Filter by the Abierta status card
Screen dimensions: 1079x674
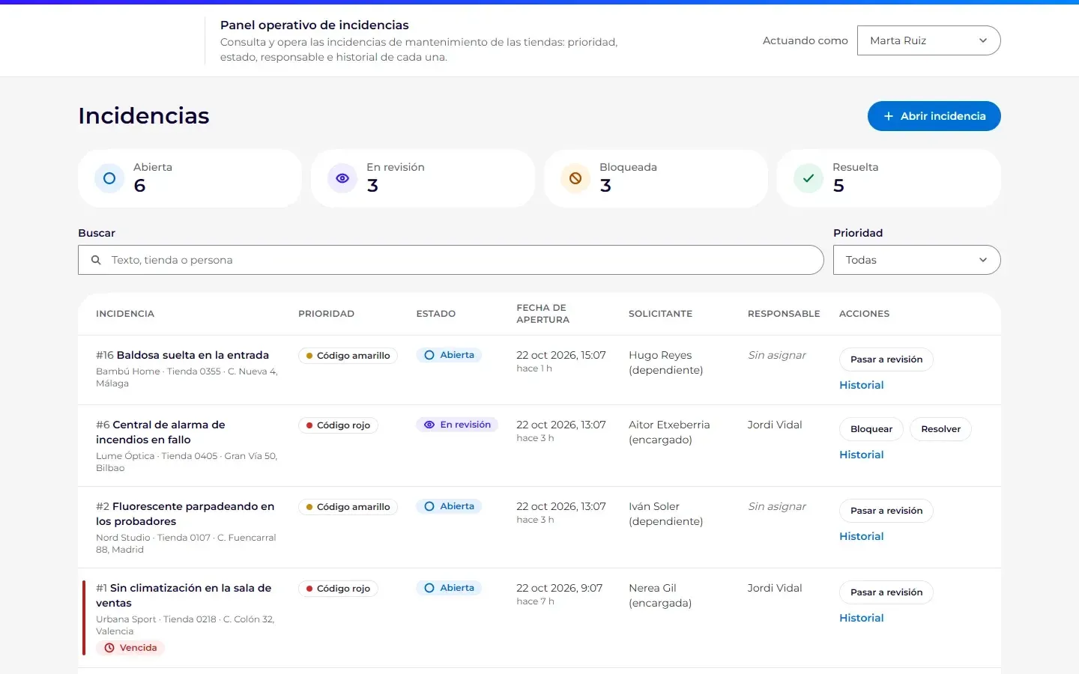click(190, 178)
